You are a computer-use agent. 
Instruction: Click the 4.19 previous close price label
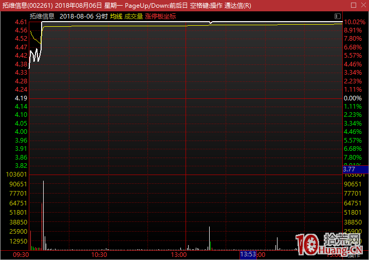tap(21, 98)
